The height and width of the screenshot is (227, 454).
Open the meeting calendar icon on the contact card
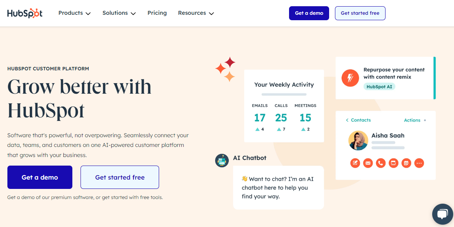point(406,163)
